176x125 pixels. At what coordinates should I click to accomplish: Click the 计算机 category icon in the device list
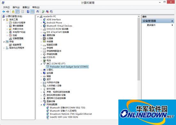pos(44,70)
